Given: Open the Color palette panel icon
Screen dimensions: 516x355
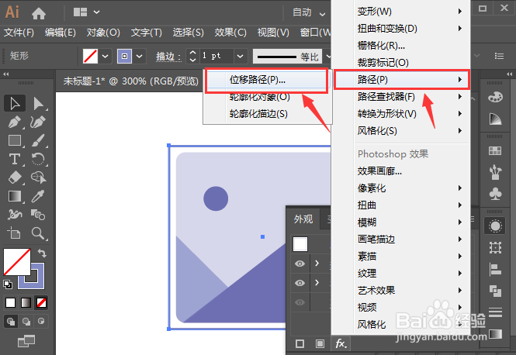Looking at the screenshot, I should (x=495, y=98).
